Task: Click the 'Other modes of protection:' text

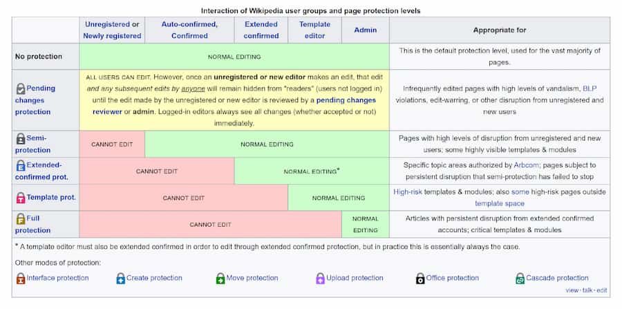Action: coord(58,263)
